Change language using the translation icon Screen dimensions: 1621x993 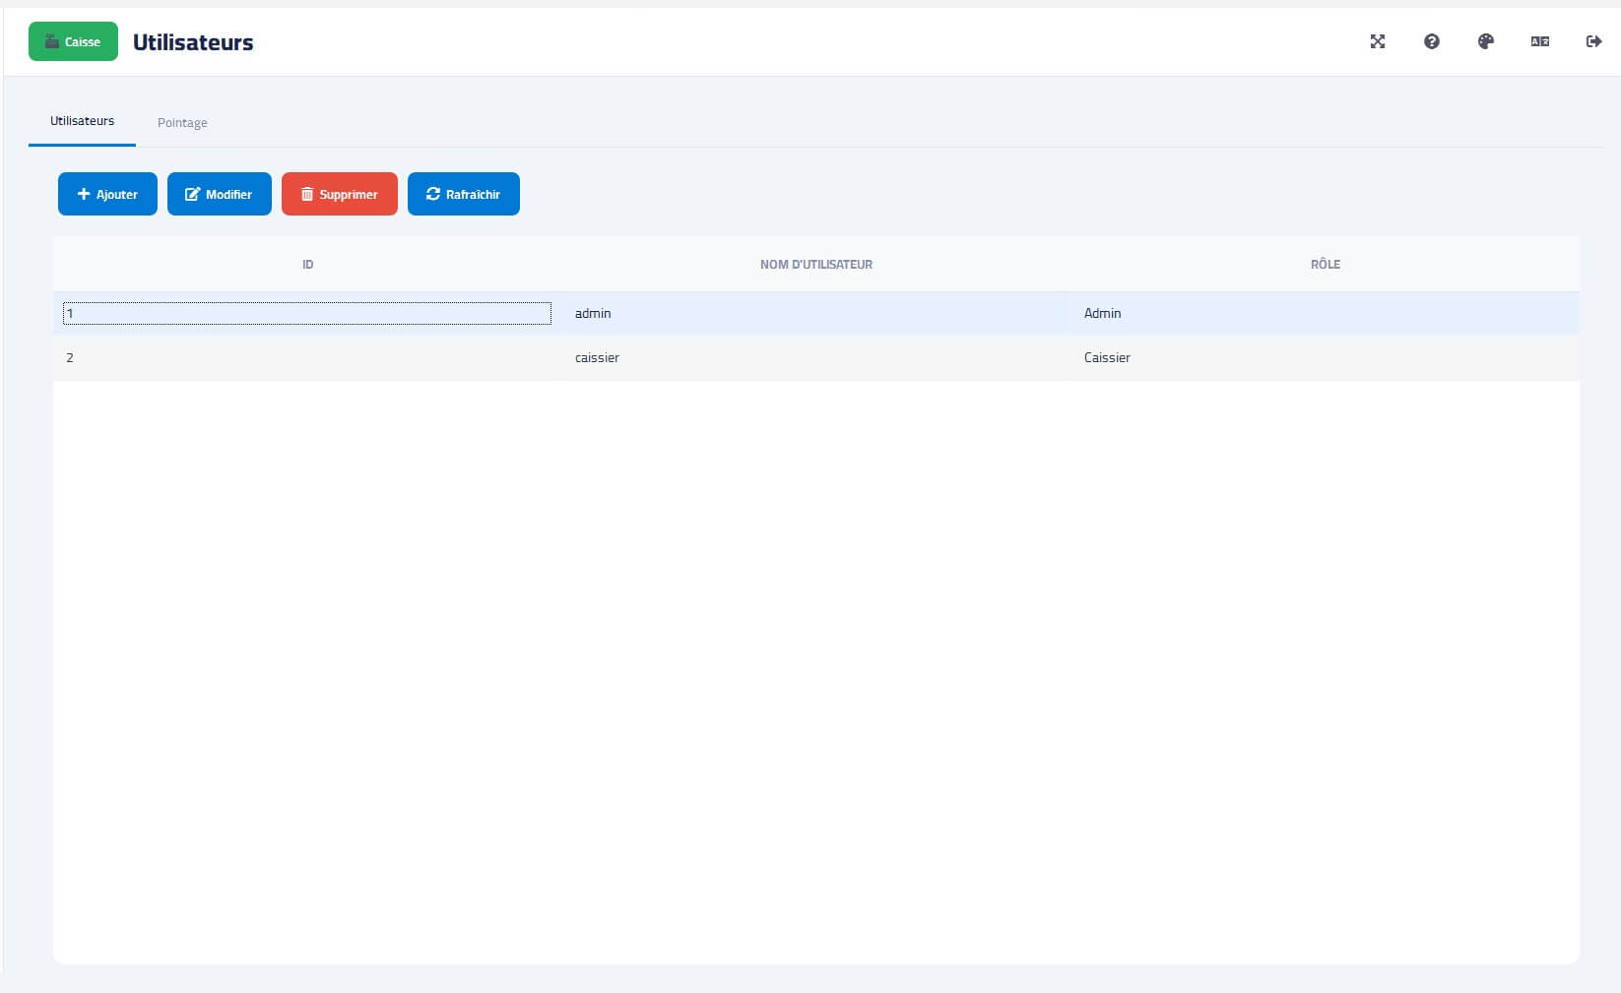click(1539, 41)
